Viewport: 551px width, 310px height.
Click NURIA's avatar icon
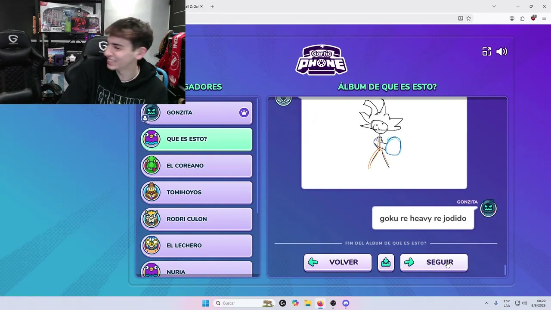tap(151, 271)
